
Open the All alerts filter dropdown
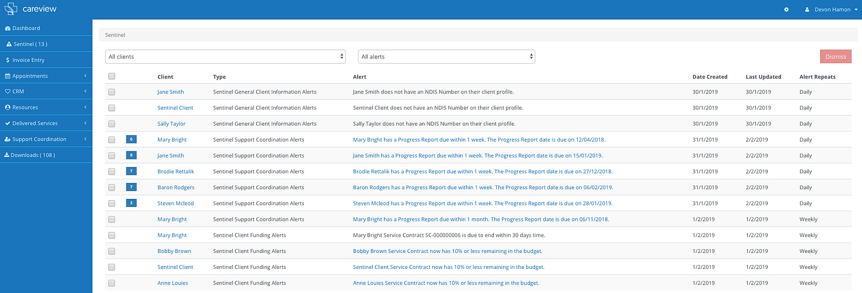(x=446, y=57)
